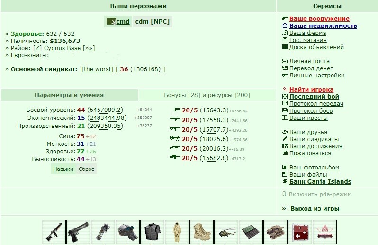Click the Desert Eagle pistol item thumbnail
This screenshot has width=378, height=245.
coord(78,232)
